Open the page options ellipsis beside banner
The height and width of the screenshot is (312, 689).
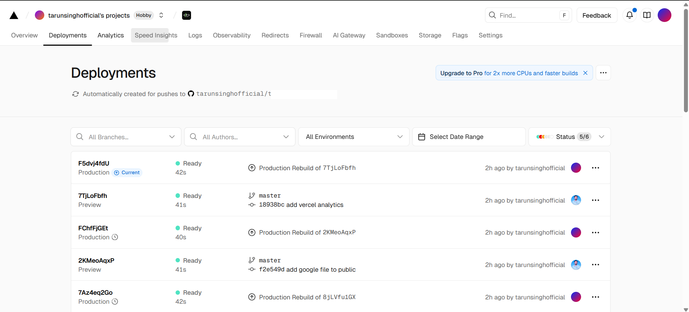point(603,73)
